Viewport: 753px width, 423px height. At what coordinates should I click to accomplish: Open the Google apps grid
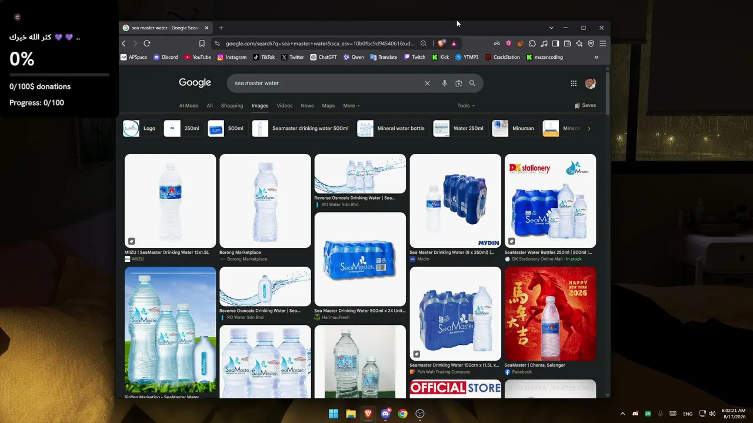574,83
